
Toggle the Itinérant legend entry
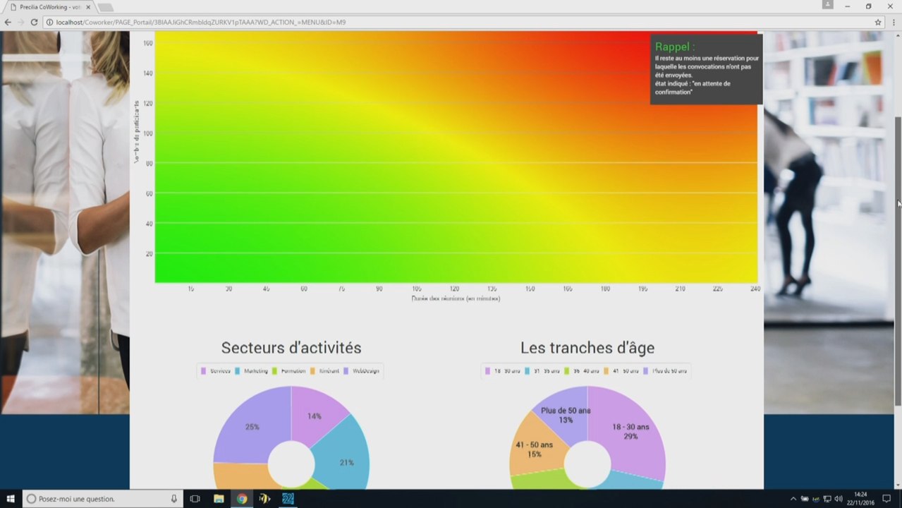(x=325, y=371)
